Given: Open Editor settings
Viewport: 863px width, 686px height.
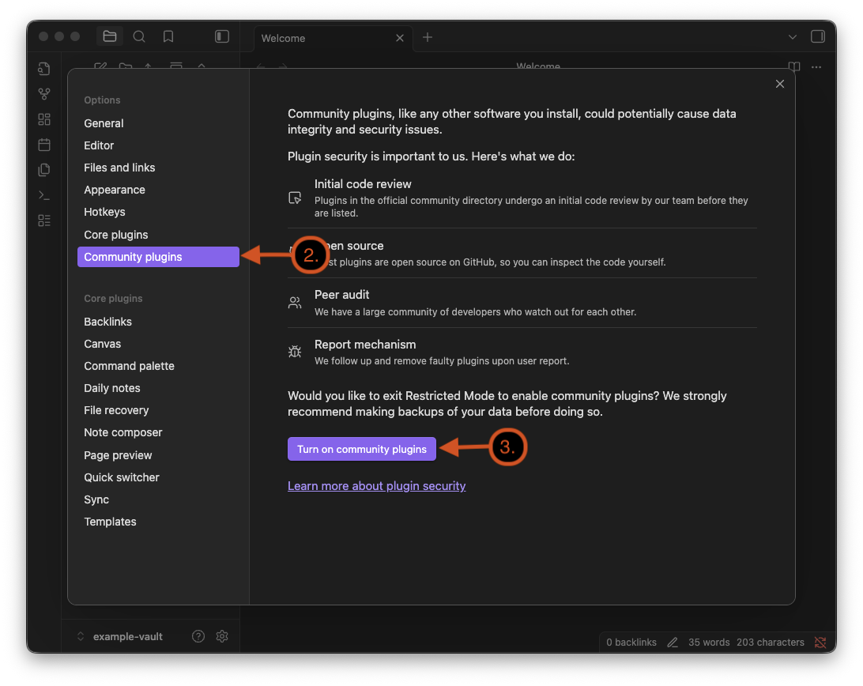Looking at the screenshot, I should pyautogui.click(x=159, y=145).
